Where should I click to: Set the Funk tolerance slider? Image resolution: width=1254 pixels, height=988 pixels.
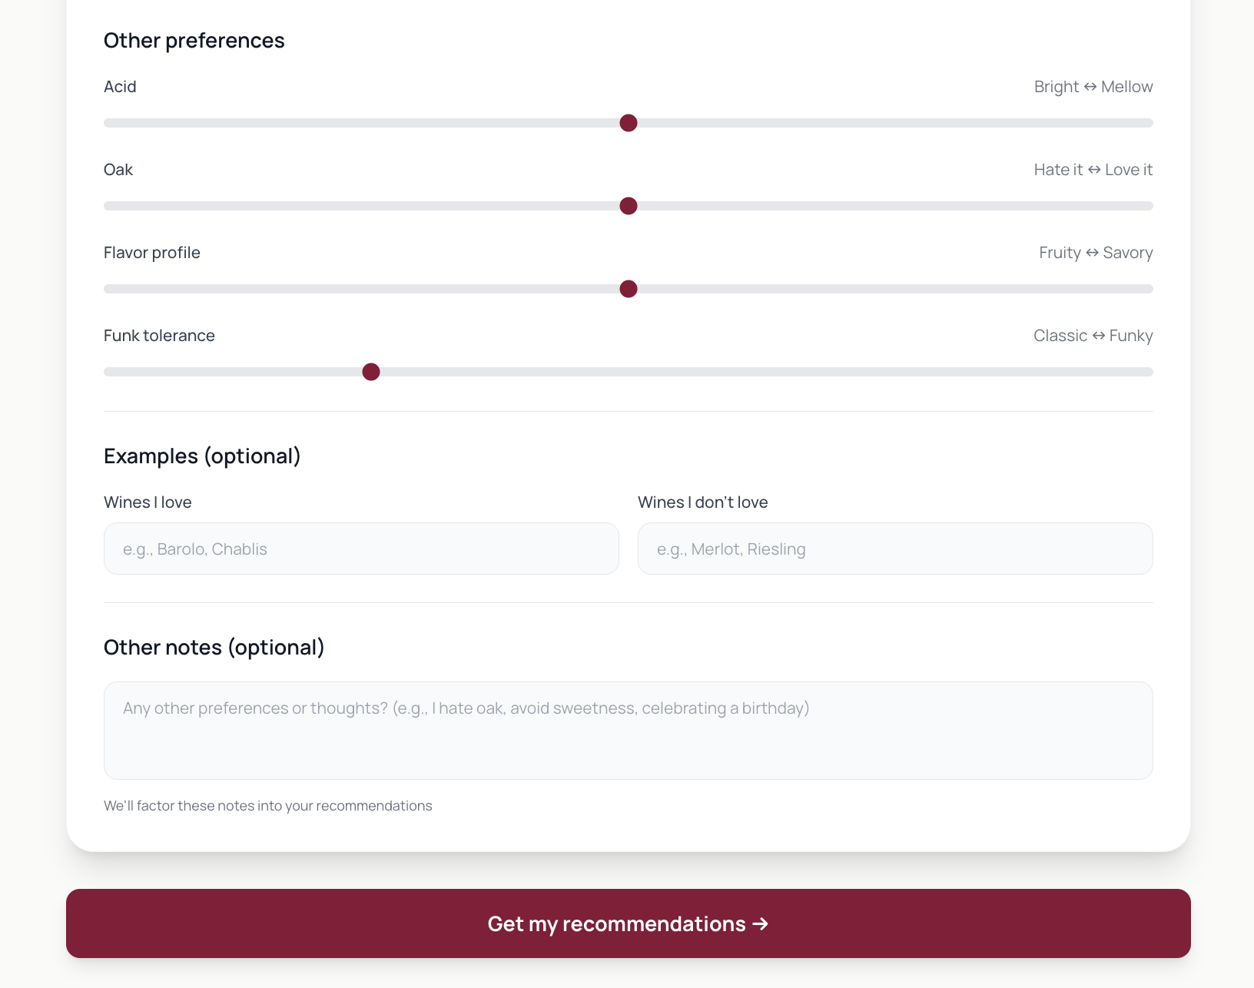point(371,371)
